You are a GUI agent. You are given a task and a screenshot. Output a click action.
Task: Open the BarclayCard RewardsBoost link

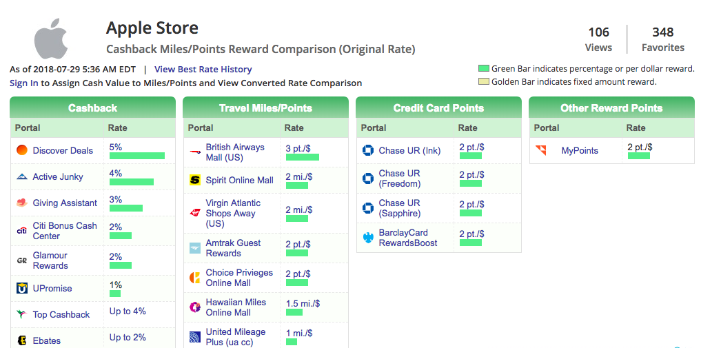408,238
